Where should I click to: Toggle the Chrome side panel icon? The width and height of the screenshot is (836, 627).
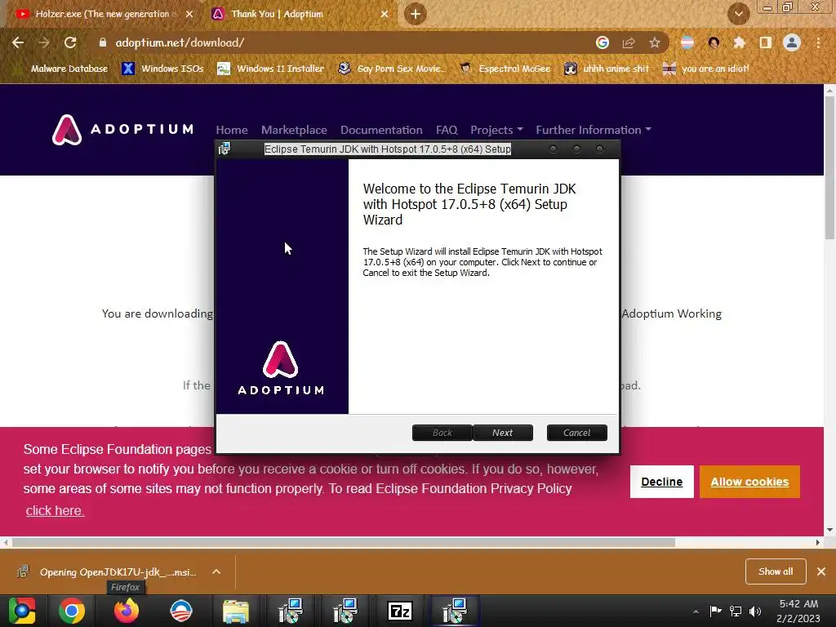766,42
